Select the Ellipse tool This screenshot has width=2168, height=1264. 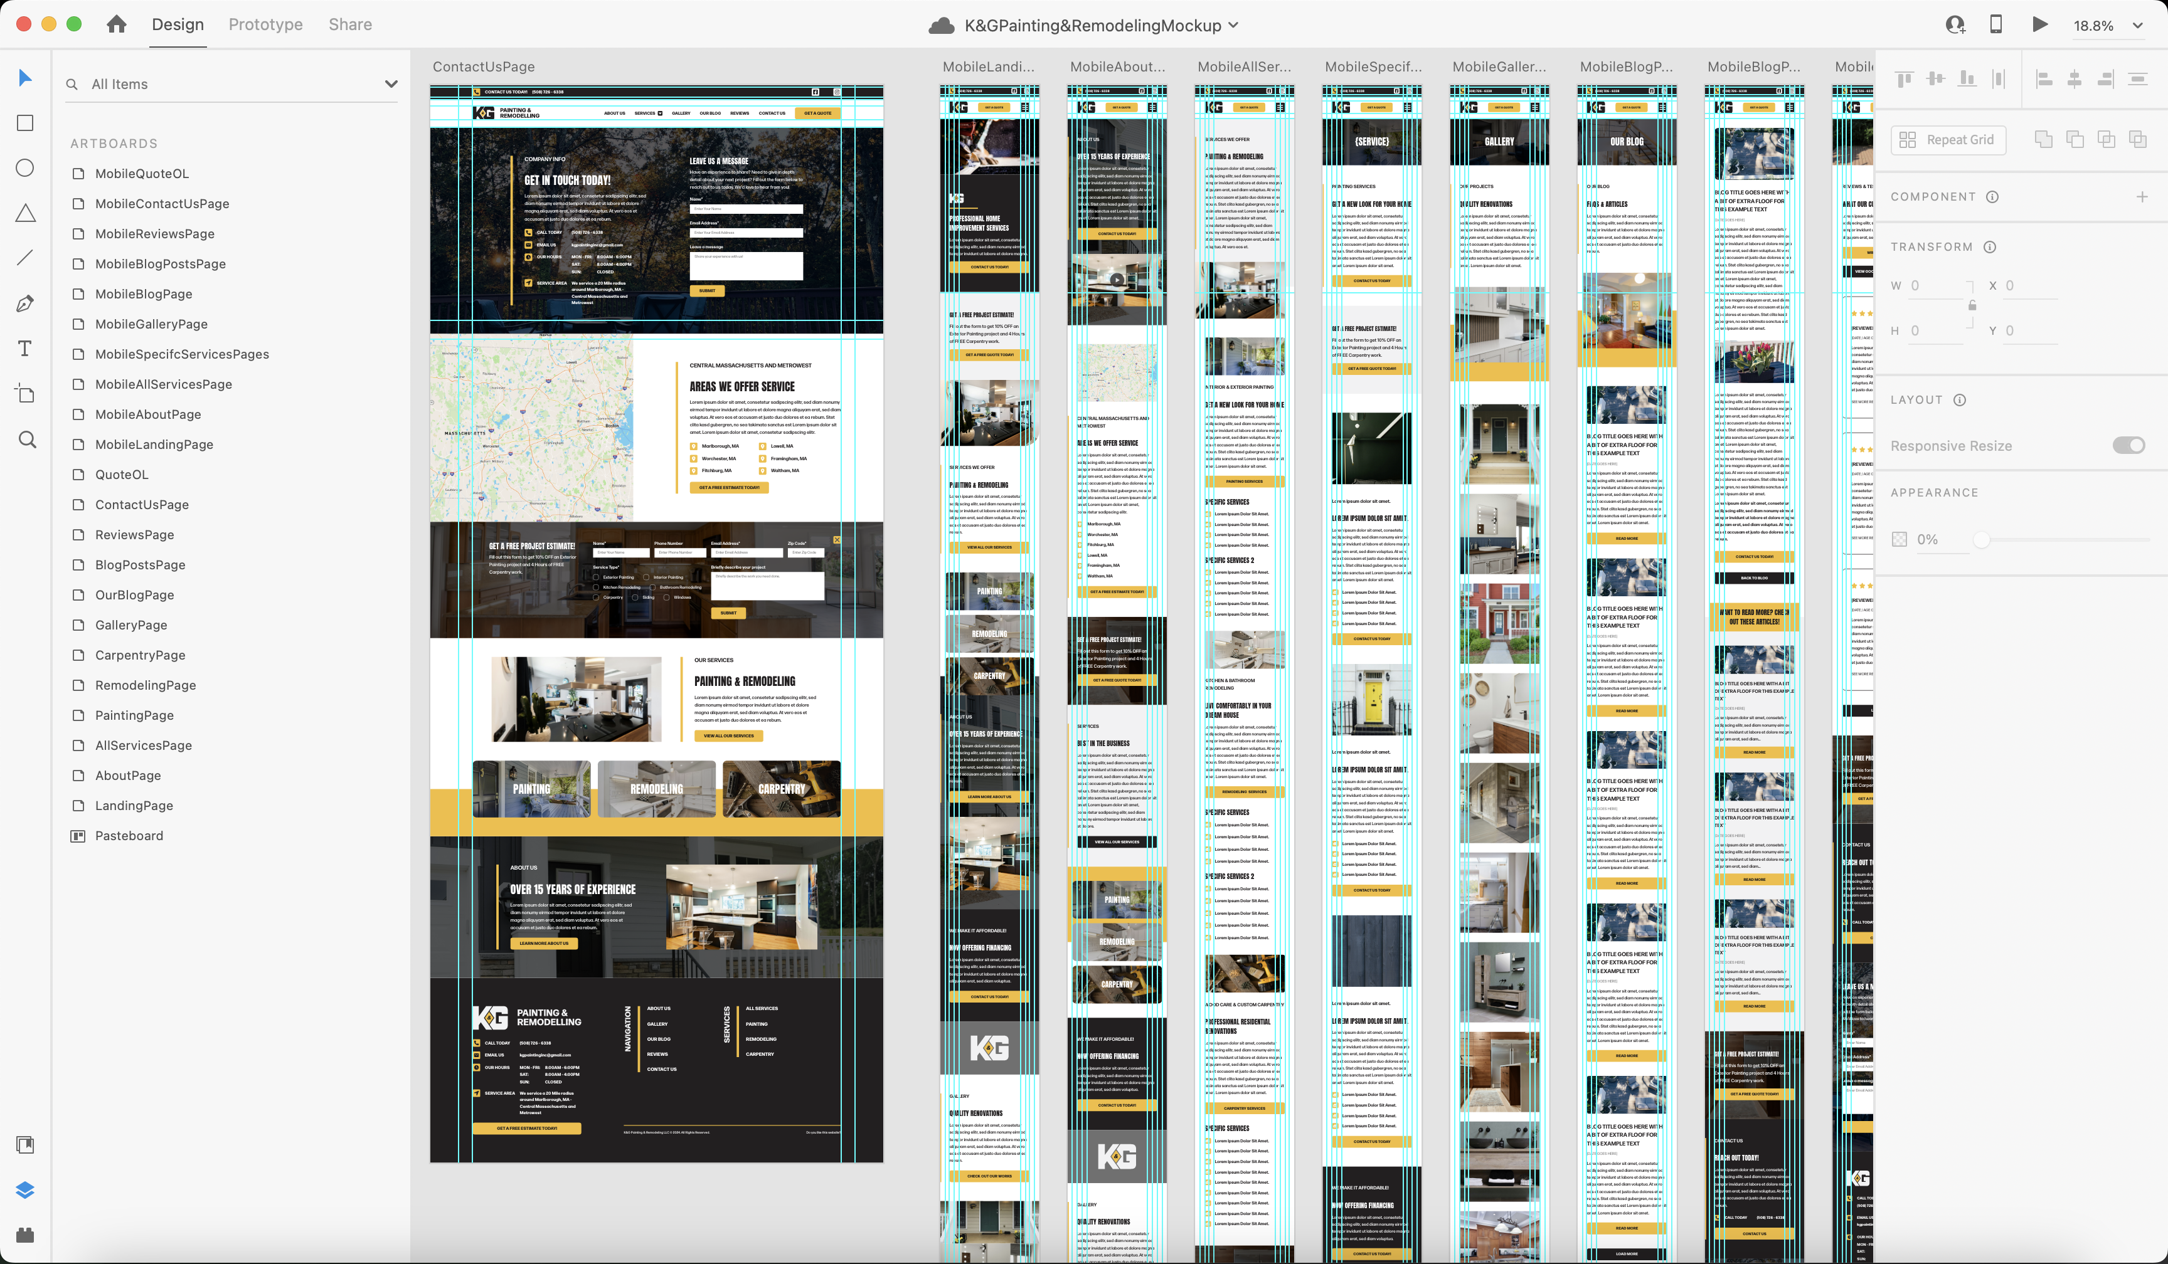pyautogui.click(x=25, y=167)
